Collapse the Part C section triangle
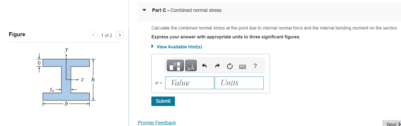401x126 pixels. 144,10
